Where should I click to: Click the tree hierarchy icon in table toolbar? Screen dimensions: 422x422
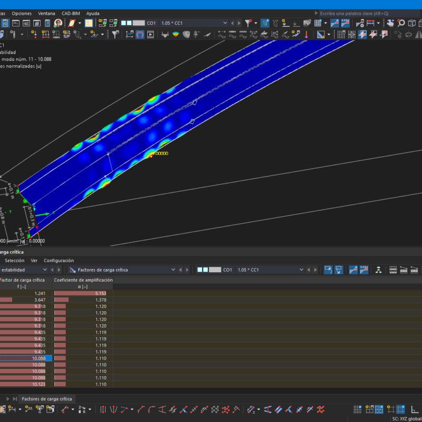click(379, 270)
